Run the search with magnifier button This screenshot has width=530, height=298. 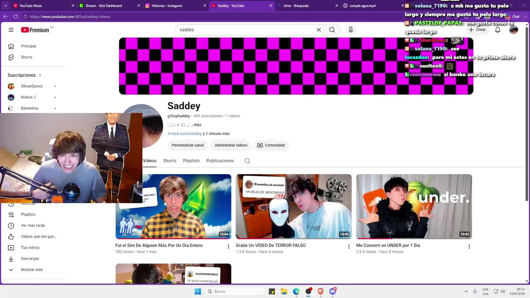click(332, 30)
